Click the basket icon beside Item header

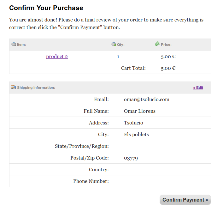[14, 44]
